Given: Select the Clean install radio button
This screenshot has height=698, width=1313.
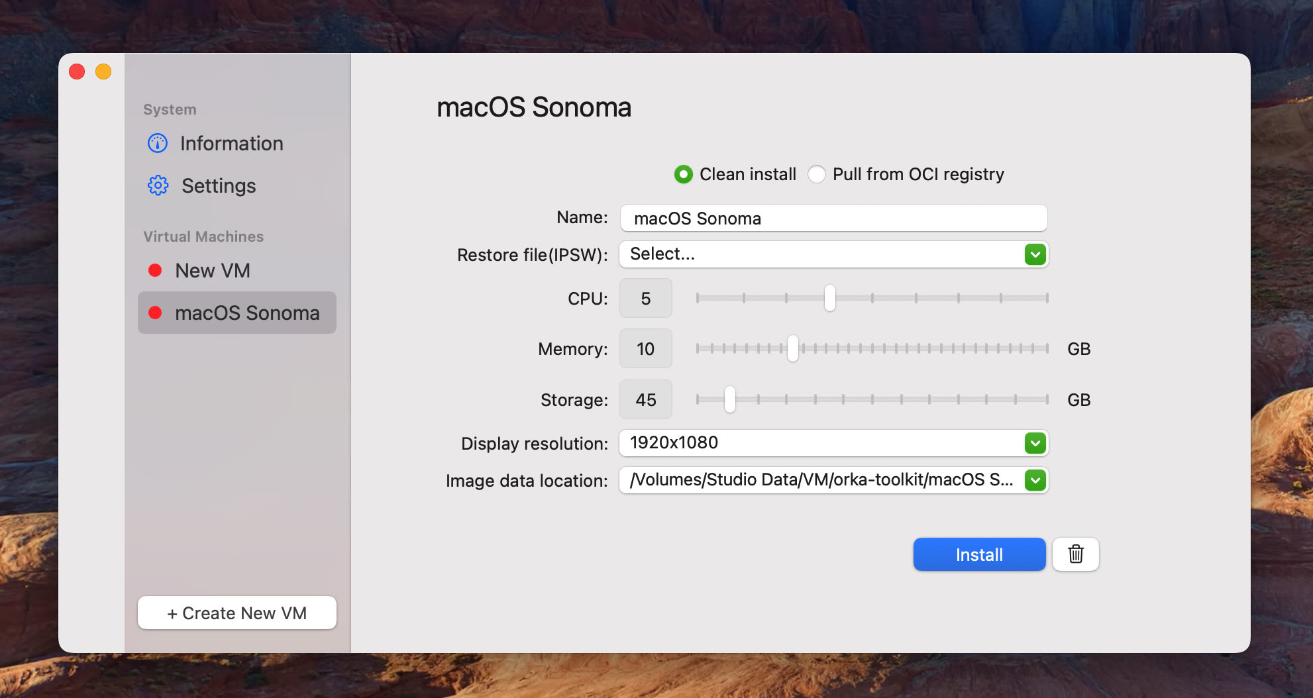Looking at the screenshot, I should pyautogui.click(x=683, y=174).
